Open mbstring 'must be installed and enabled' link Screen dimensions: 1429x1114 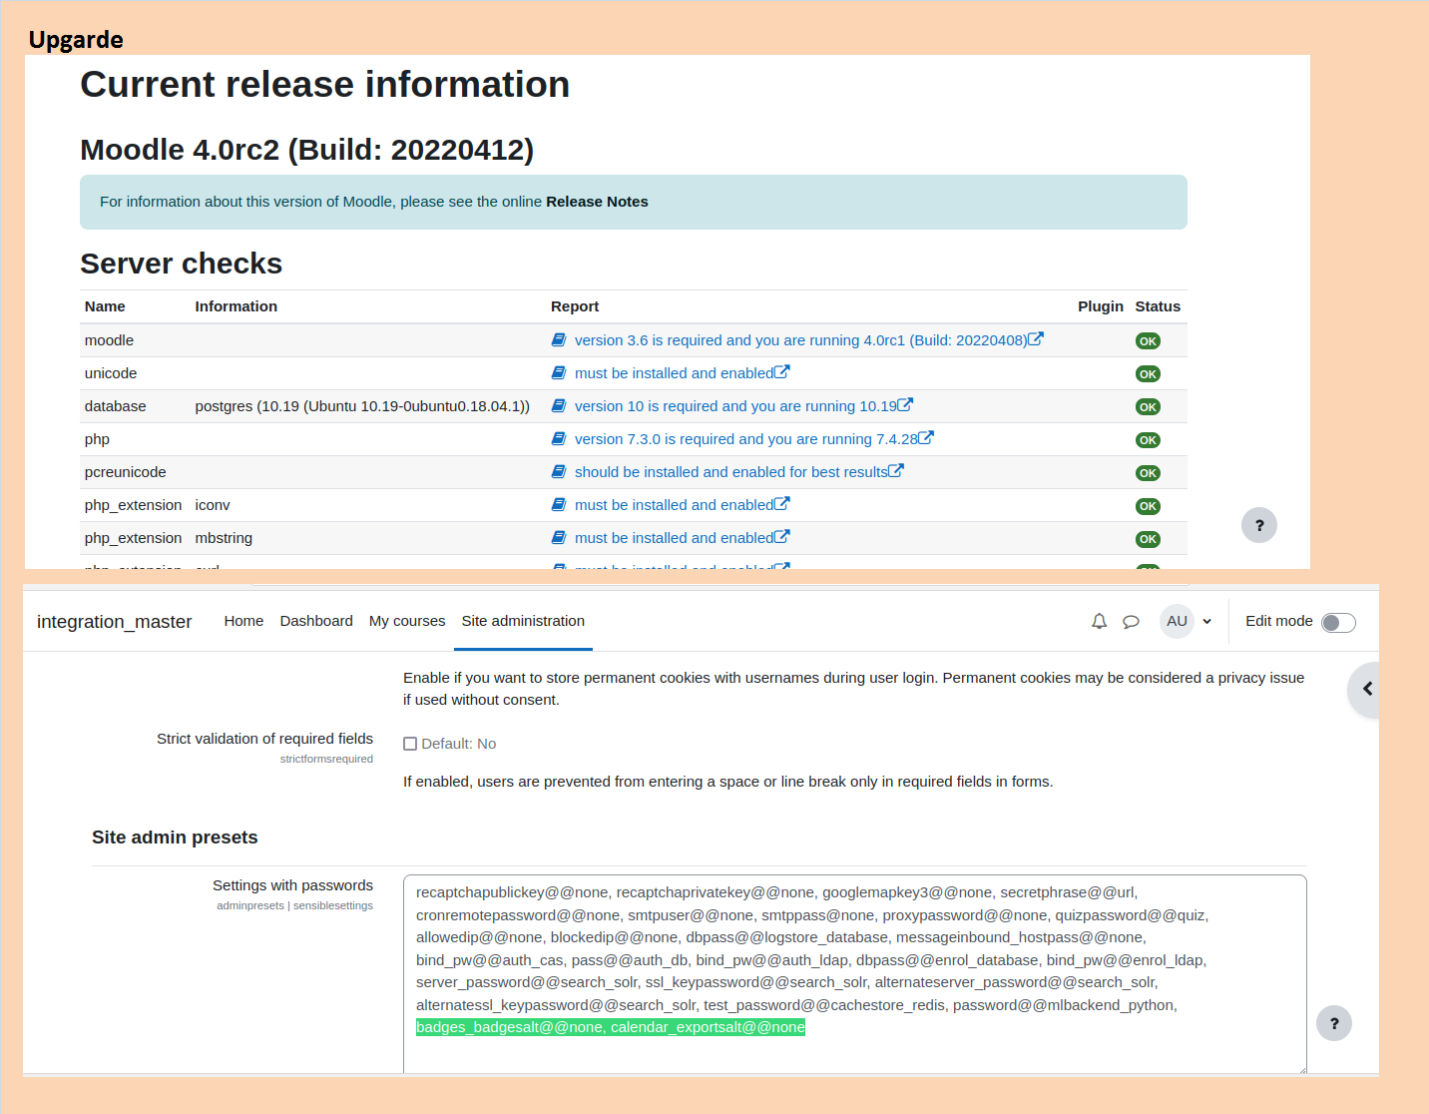tap(674, 538)
